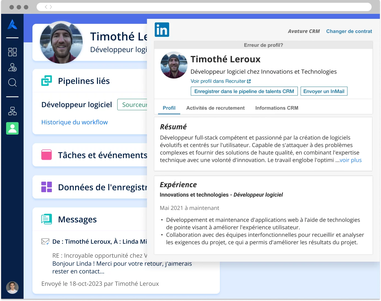The height and width of the screenshot is (301, 381).
Task: Open the candidate profile icon in sidebar
Action: (x=12, y=67)
